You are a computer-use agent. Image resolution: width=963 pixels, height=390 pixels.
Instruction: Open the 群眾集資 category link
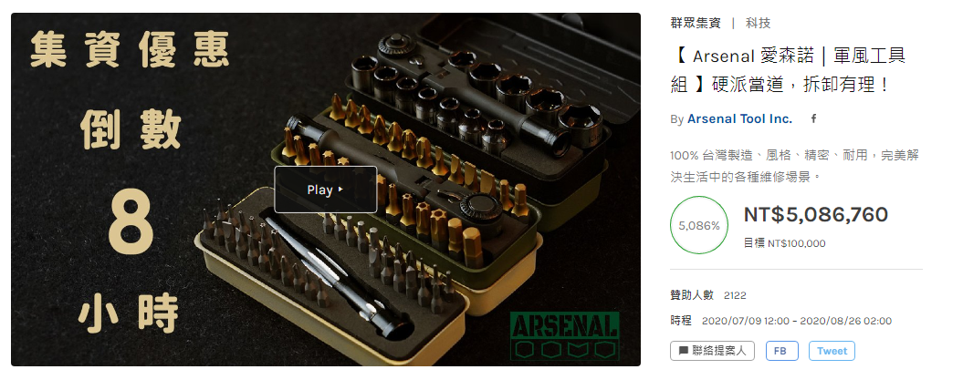696,24
